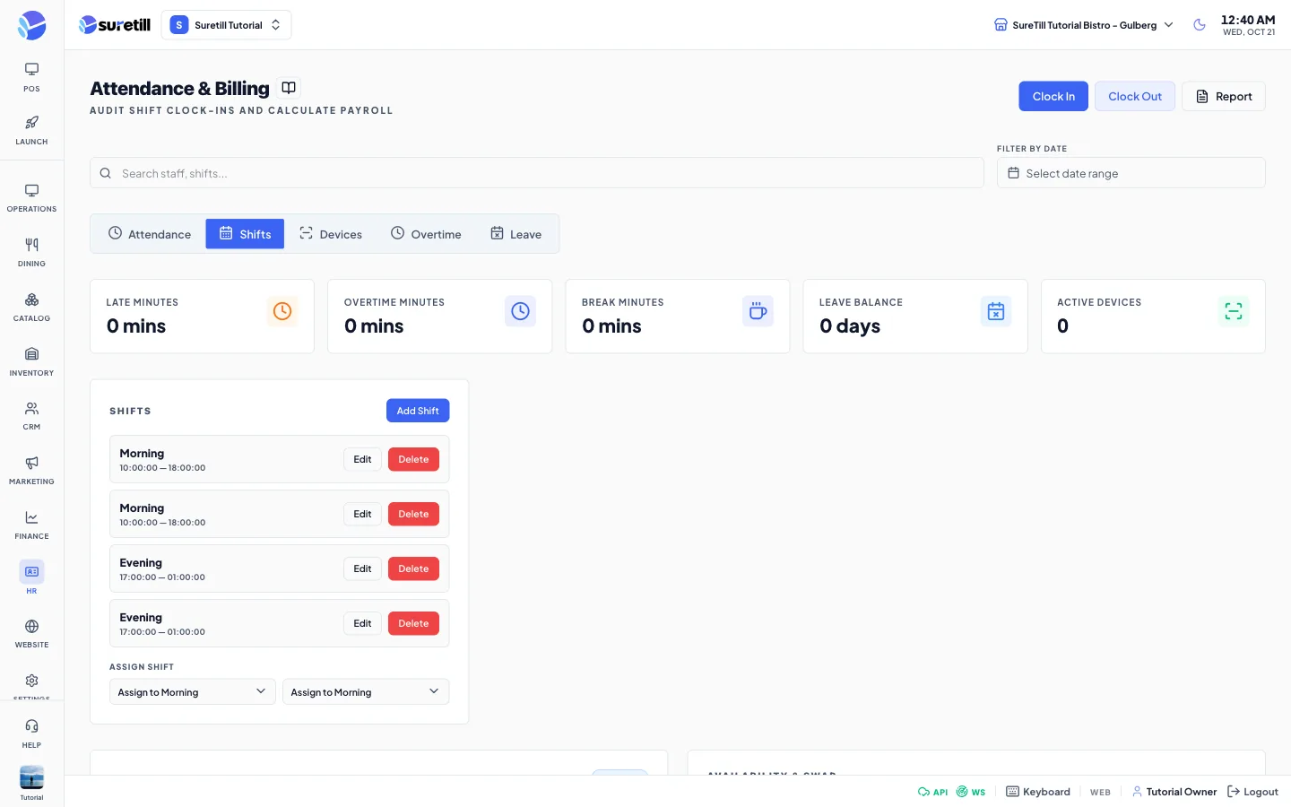Open the Finance chart sidebar item
The height and width of the screenshot is (807, 1291).
coord(31,525)
